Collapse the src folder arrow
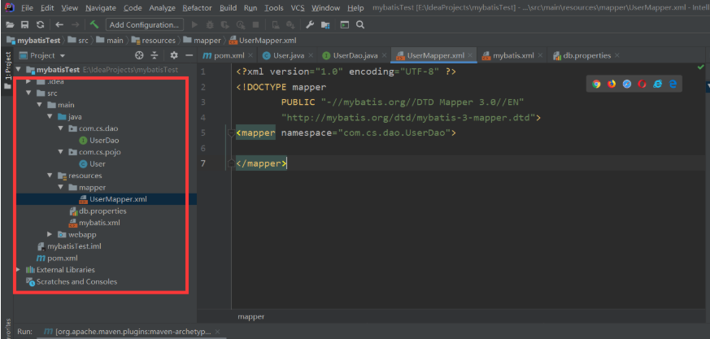 pos(28,93)
